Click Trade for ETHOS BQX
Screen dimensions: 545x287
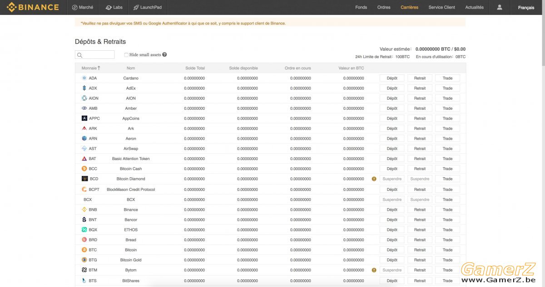[447, 229]
